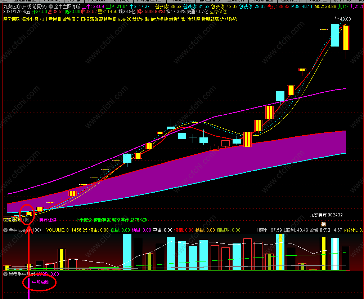The image size is (364, 299).
Task: Select the 昨成交20 stock tag
Action: tap(122, 19)
